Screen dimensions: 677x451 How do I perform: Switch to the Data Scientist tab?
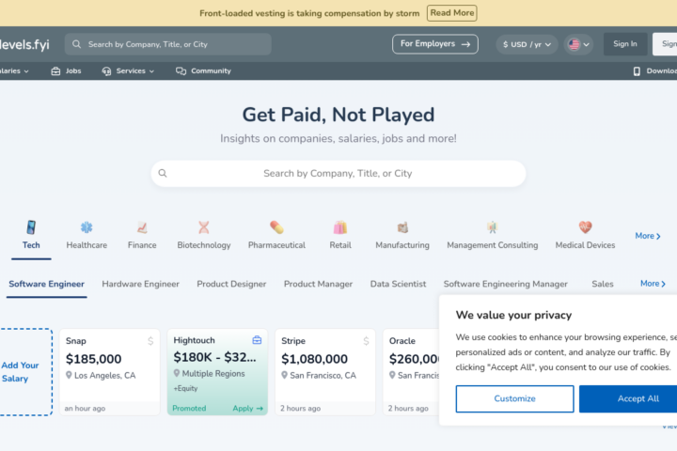(x=398, y=284)
